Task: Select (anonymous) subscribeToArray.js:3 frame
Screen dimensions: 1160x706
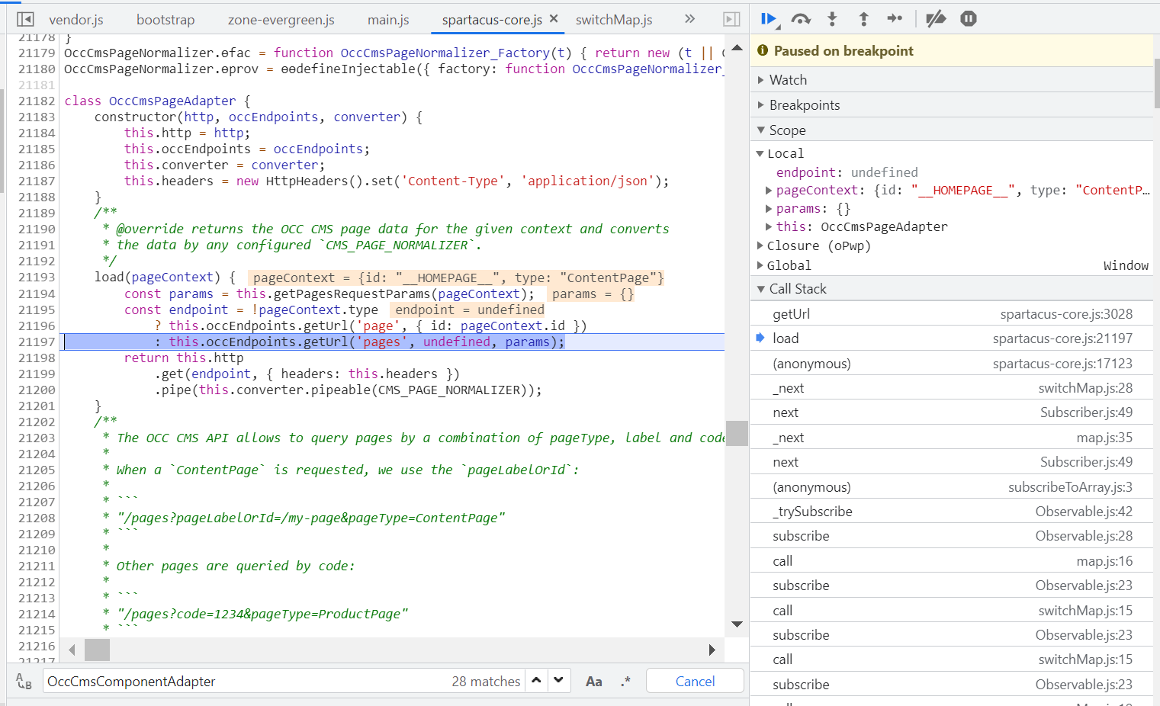Action: (x=952, y=487)
